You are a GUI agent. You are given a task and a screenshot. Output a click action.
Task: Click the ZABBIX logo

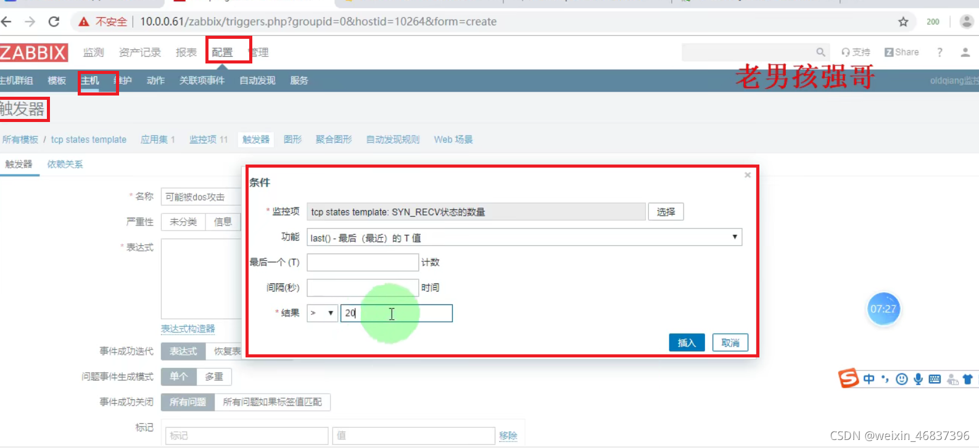click(x=33, y=52)
